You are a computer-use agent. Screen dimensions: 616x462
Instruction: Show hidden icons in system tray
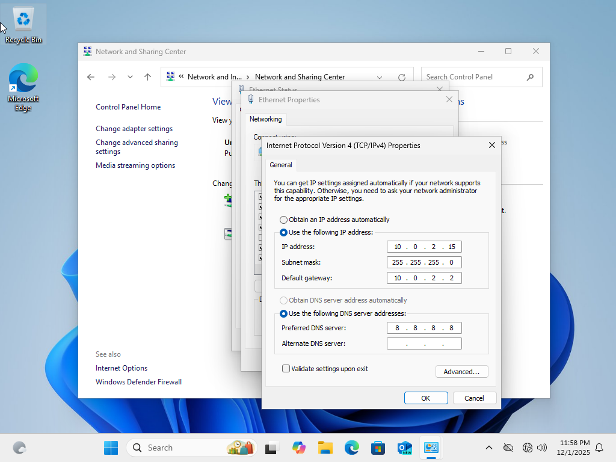tap(489, 448)
